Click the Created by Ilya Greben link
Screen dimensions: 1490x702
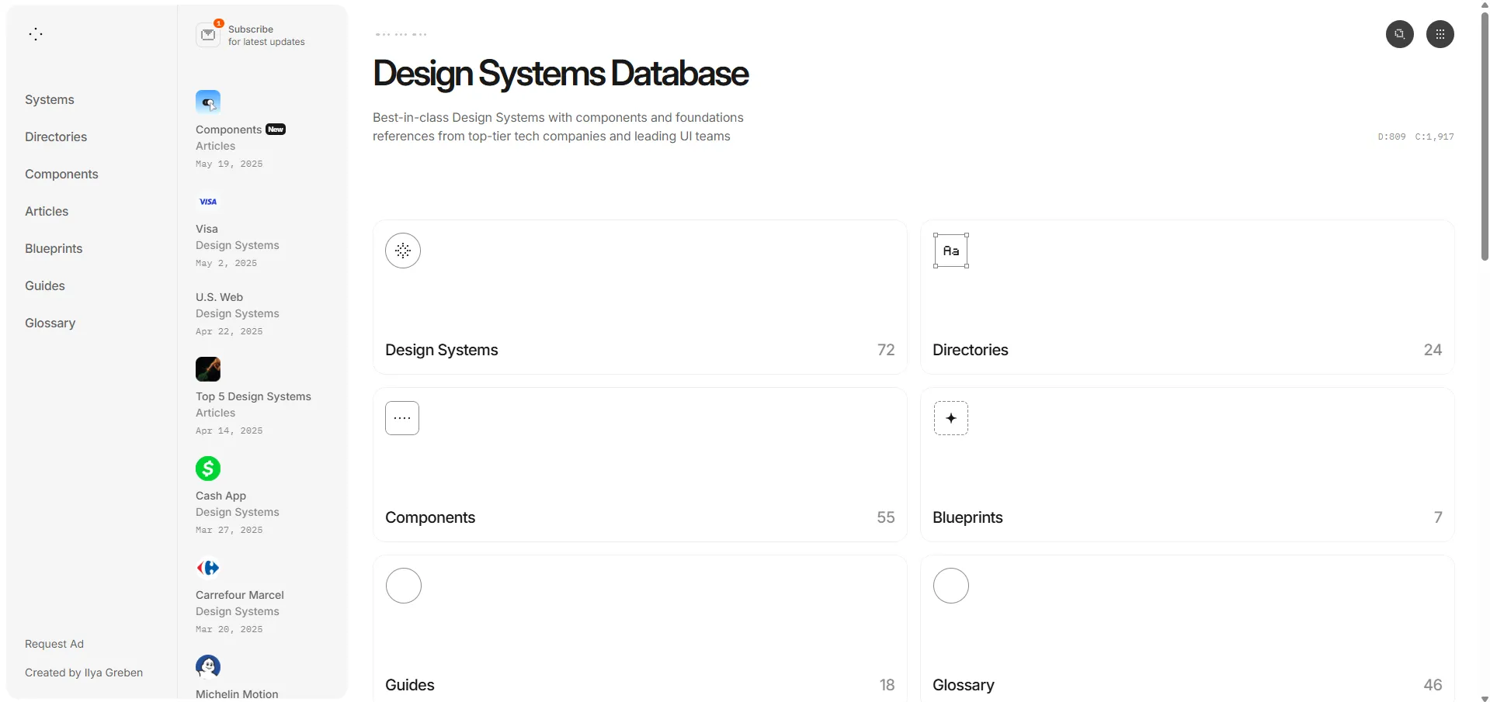coord(84,673)
